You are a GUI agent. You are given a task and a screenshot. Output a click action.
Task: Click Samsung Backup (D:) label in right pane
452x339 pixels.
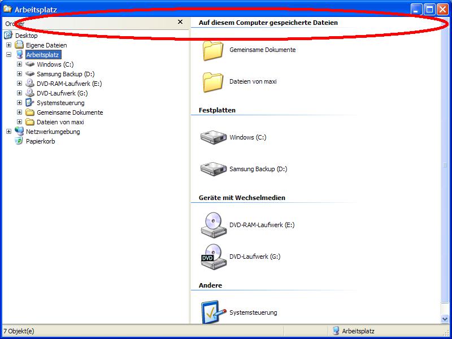point(258,169)
